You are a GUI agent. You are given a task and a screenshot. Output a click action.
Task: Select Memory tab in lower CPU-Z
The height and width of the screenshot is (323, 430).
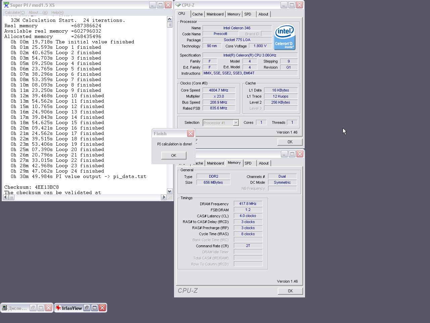click(x=234, y=163)
